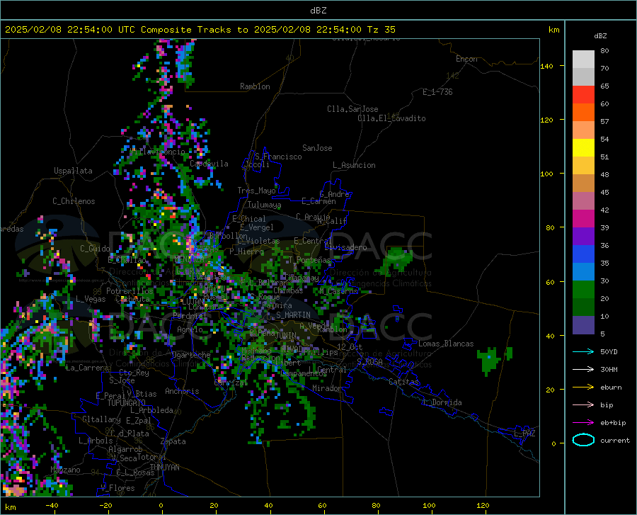Click the 'Gltallary' map label
637x515 pixels.
coord(101,419)
